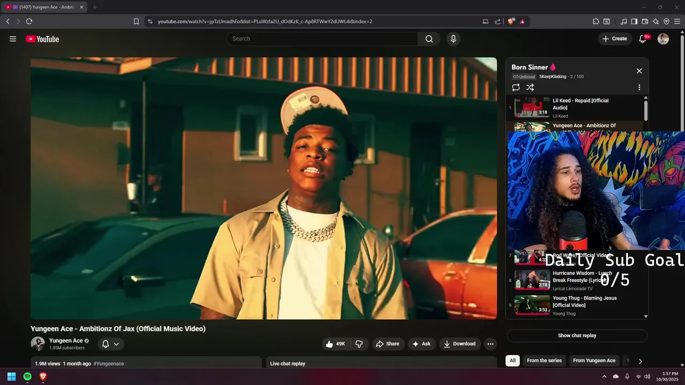View site information in address bar
685x385 pixels.
tap(150, 21)
